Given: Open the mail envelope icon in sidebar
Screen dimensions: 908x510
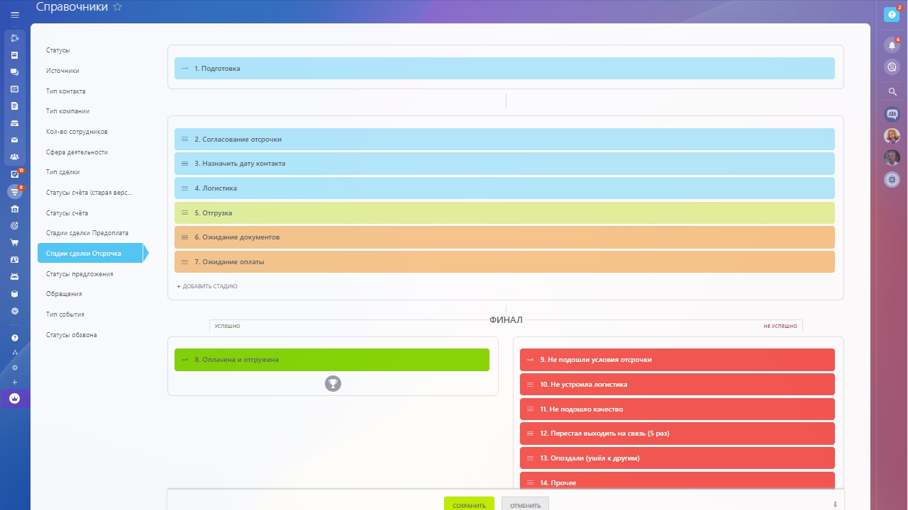Looking at the screenshot, I should tap(15, 140).
